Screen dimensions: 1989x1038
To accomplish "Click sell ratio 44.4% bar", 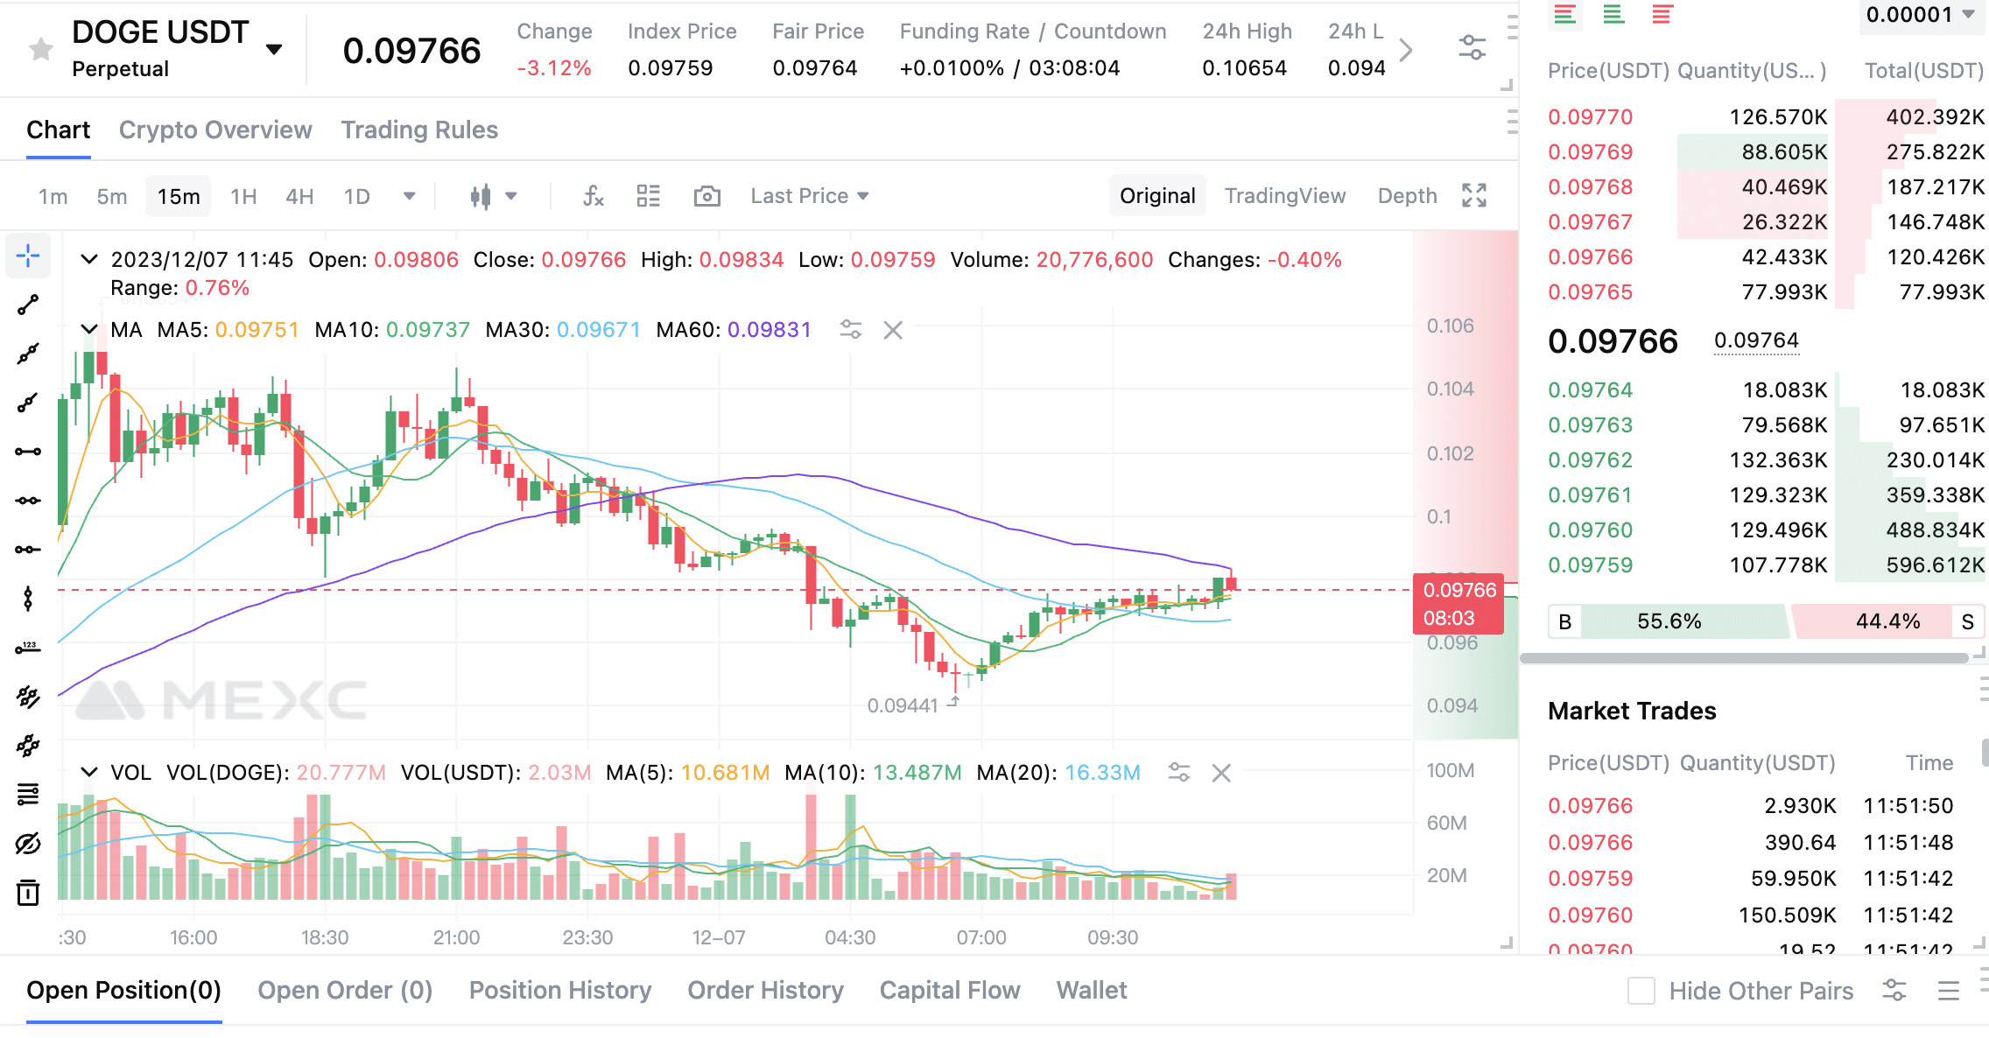I will [x=1888, y=621].
